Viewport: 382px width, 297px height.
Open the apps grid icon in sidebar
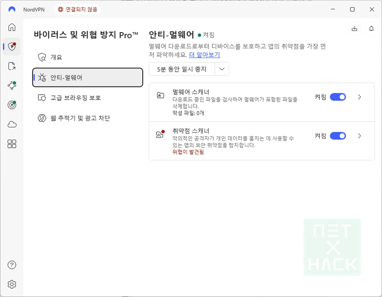coord(12,144)
